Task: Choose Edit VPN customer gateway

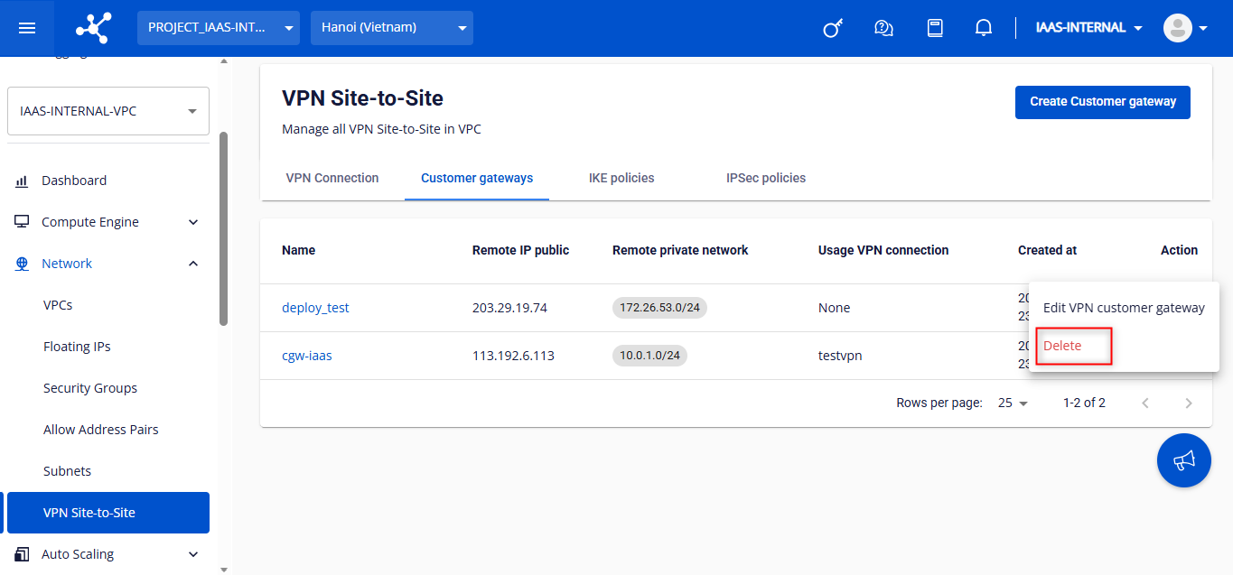Action: [x=1124, y=308]
